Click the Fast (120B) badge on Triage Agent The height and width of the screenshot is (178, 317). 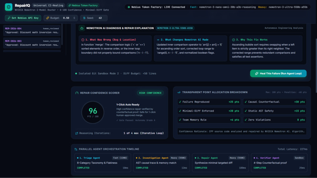120,158
